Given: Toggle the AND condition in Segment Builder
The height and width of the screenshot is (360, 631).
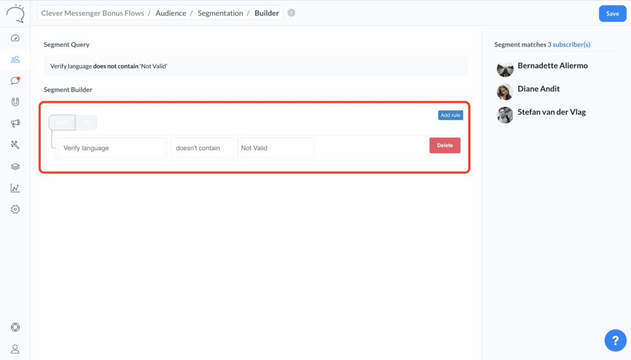Looking at the screenshot, I should click(62, 122).
